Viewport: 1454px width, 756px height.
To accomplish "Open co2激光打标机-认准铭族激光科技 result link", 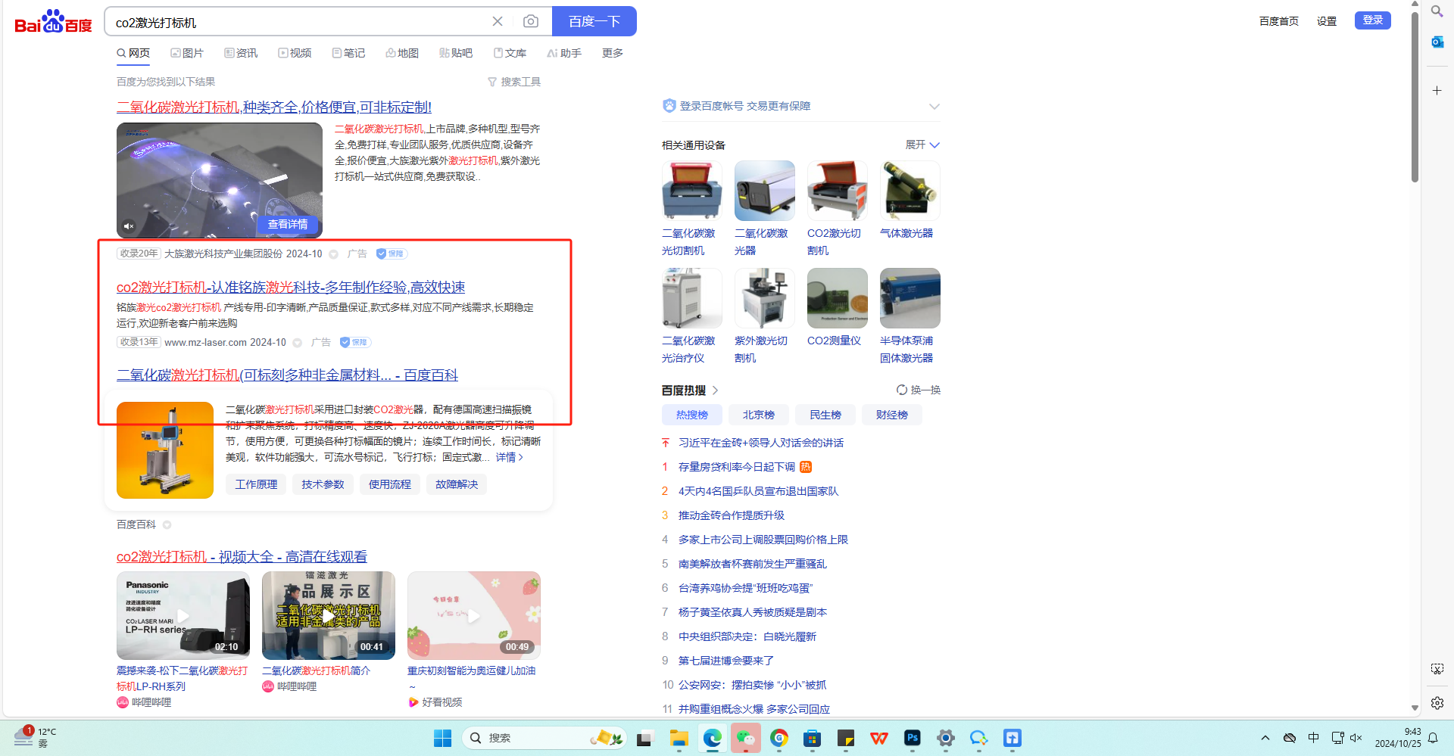I will (x=291, y=288).
